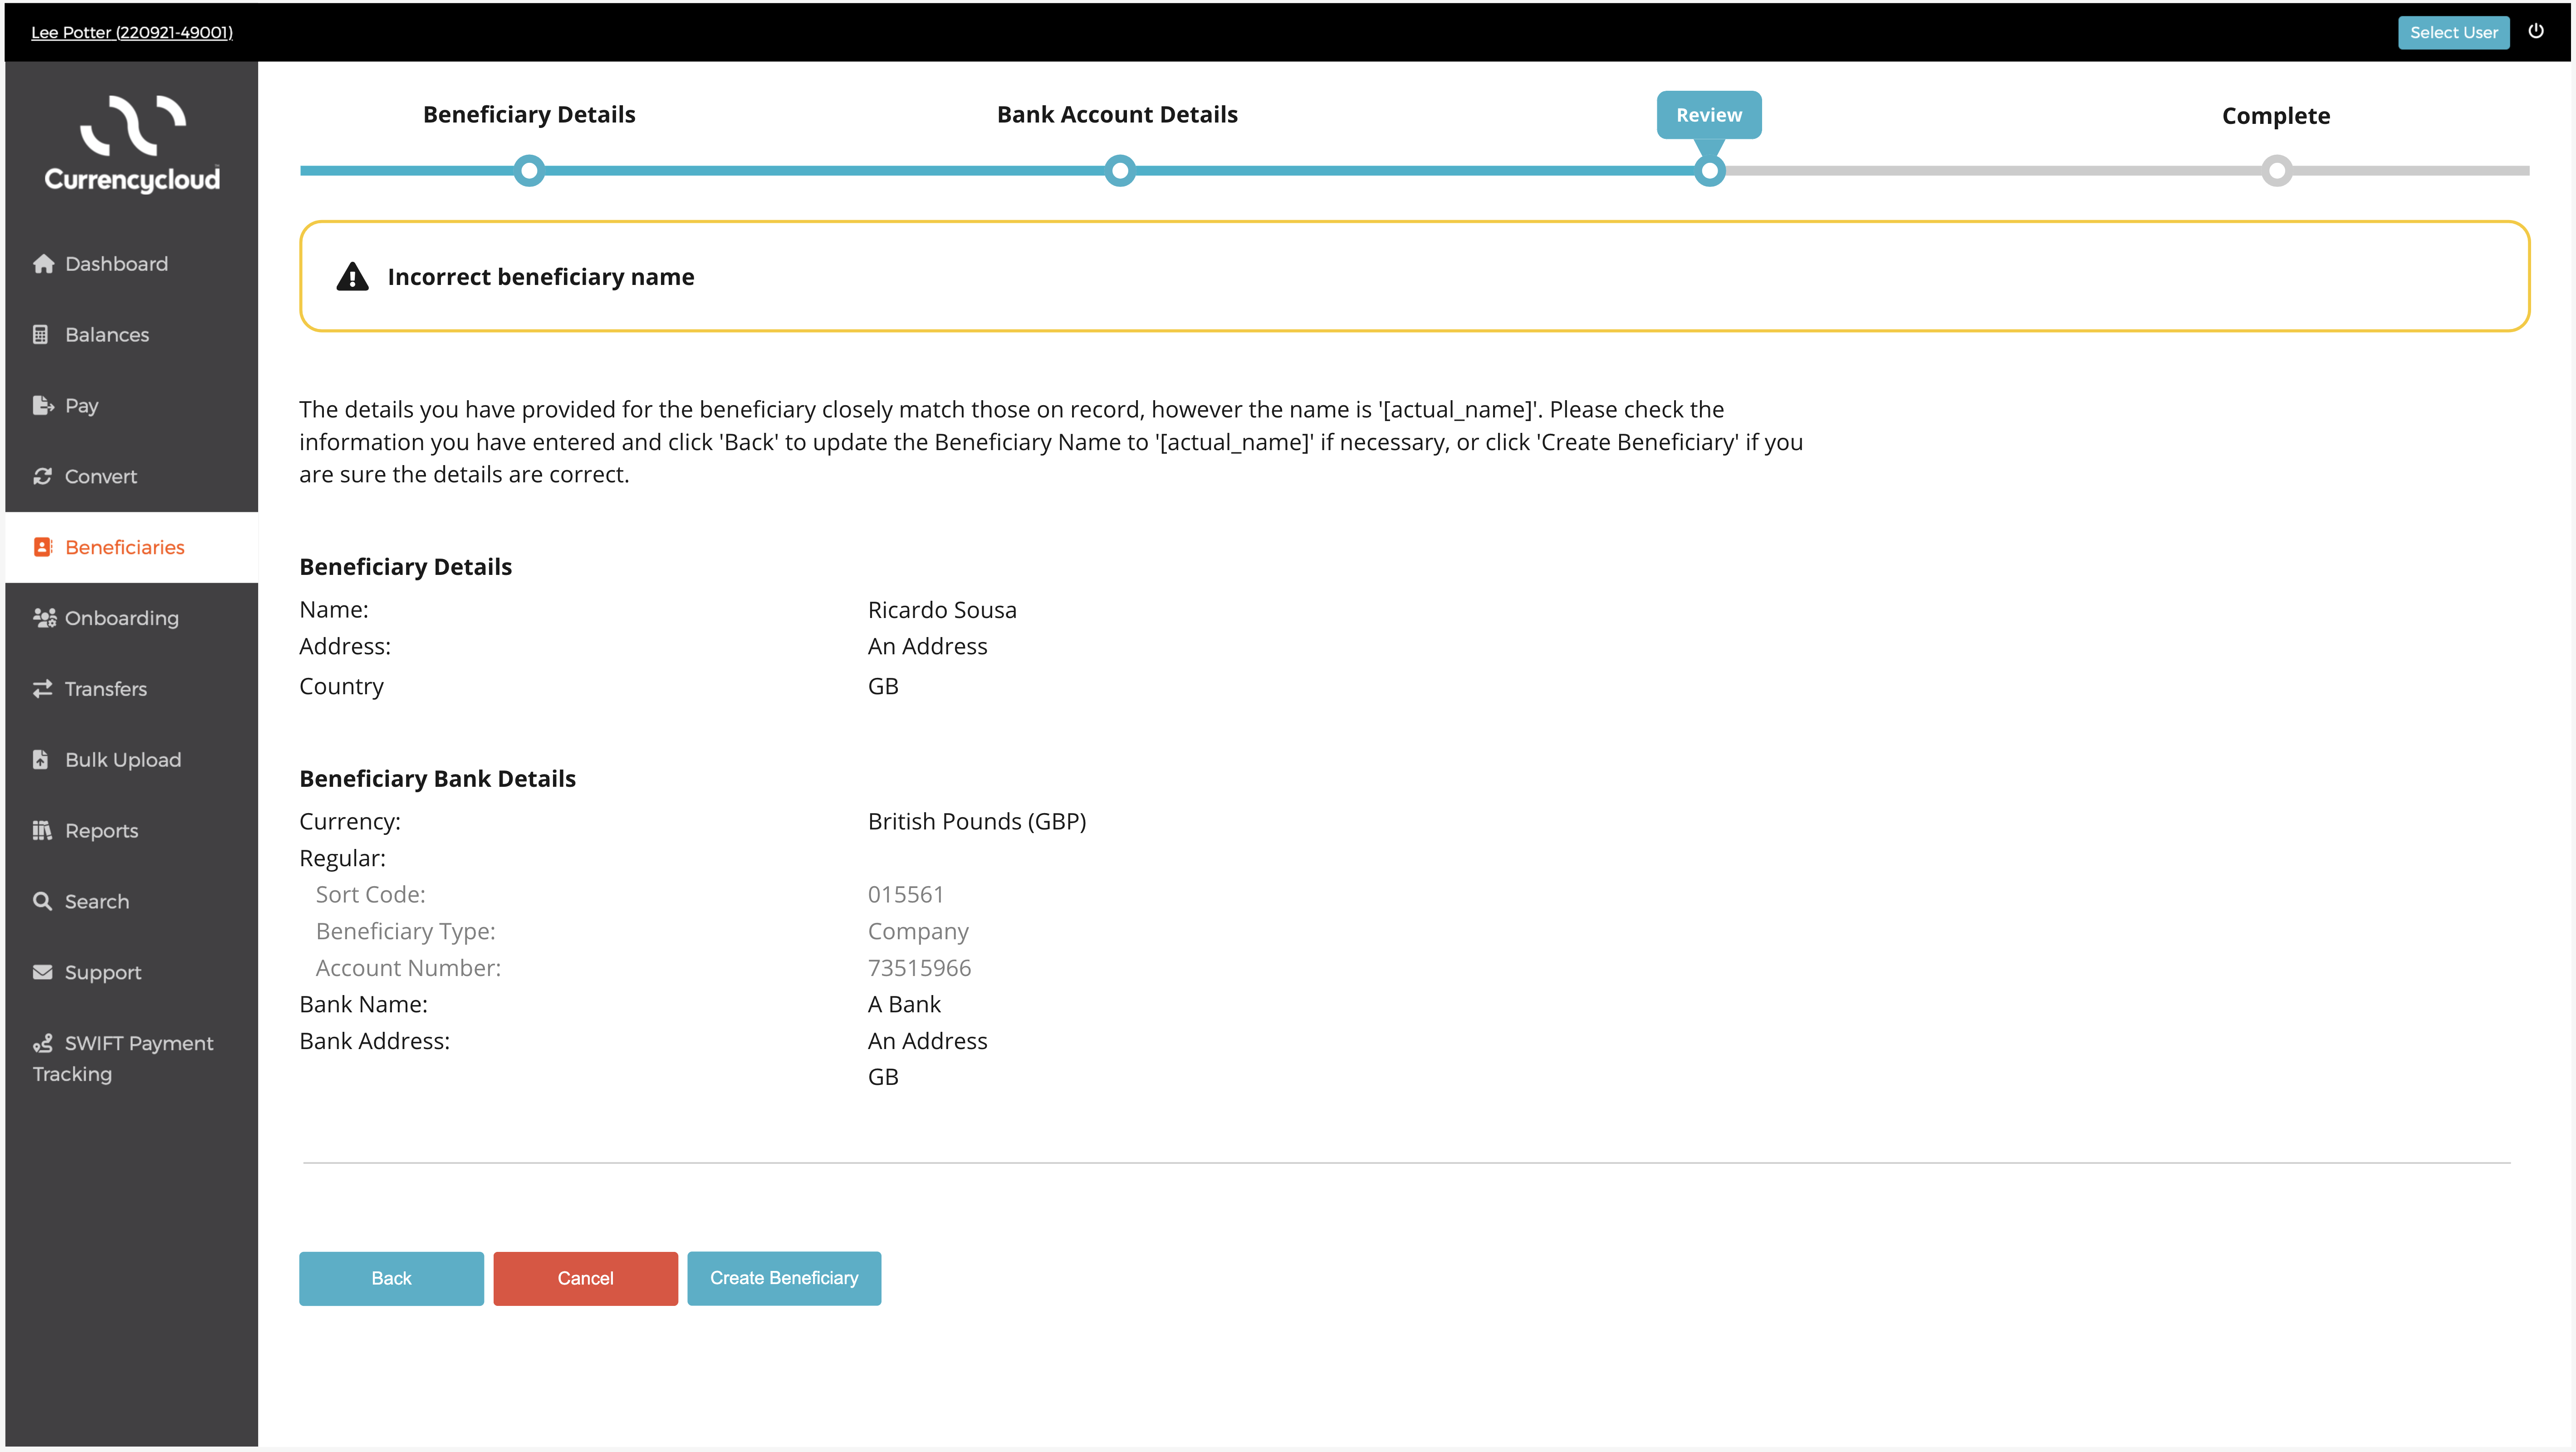Click the Balances calculator icon
This screenshot has width=2576, height=1452.
41,335
